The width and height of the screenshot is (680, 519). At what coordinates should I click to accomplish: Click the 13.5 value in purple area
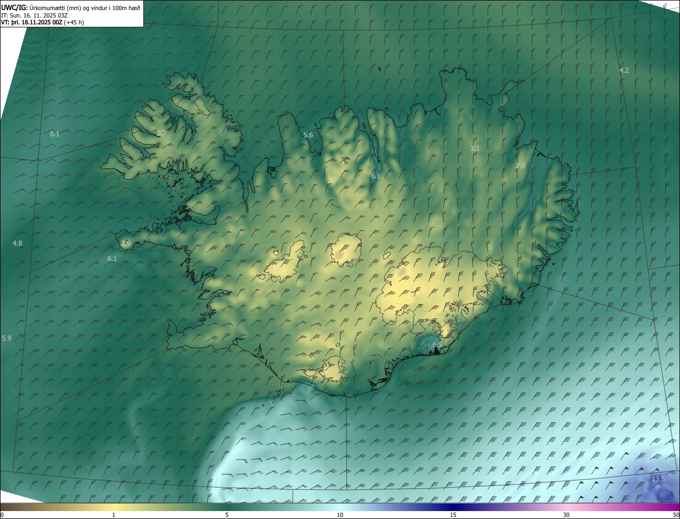[658, 479]
